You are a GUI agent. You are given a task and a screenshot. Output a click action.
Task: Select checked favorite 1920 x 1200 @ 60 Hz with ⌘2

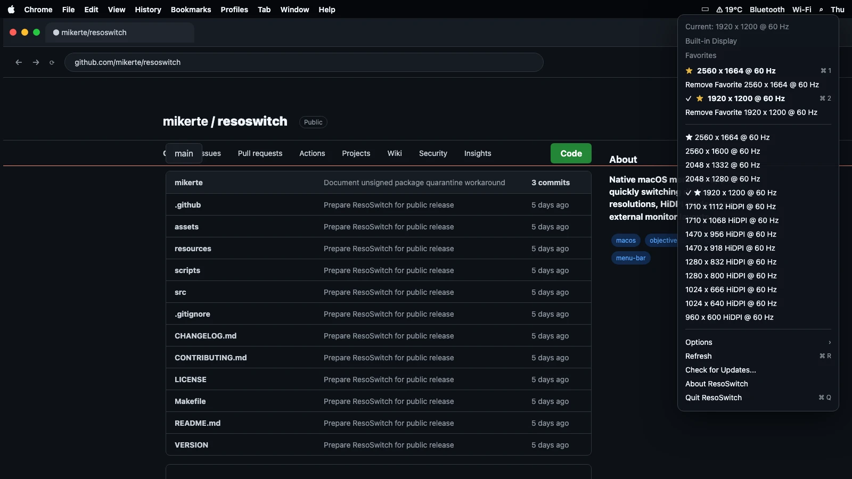tap(758, 98)
